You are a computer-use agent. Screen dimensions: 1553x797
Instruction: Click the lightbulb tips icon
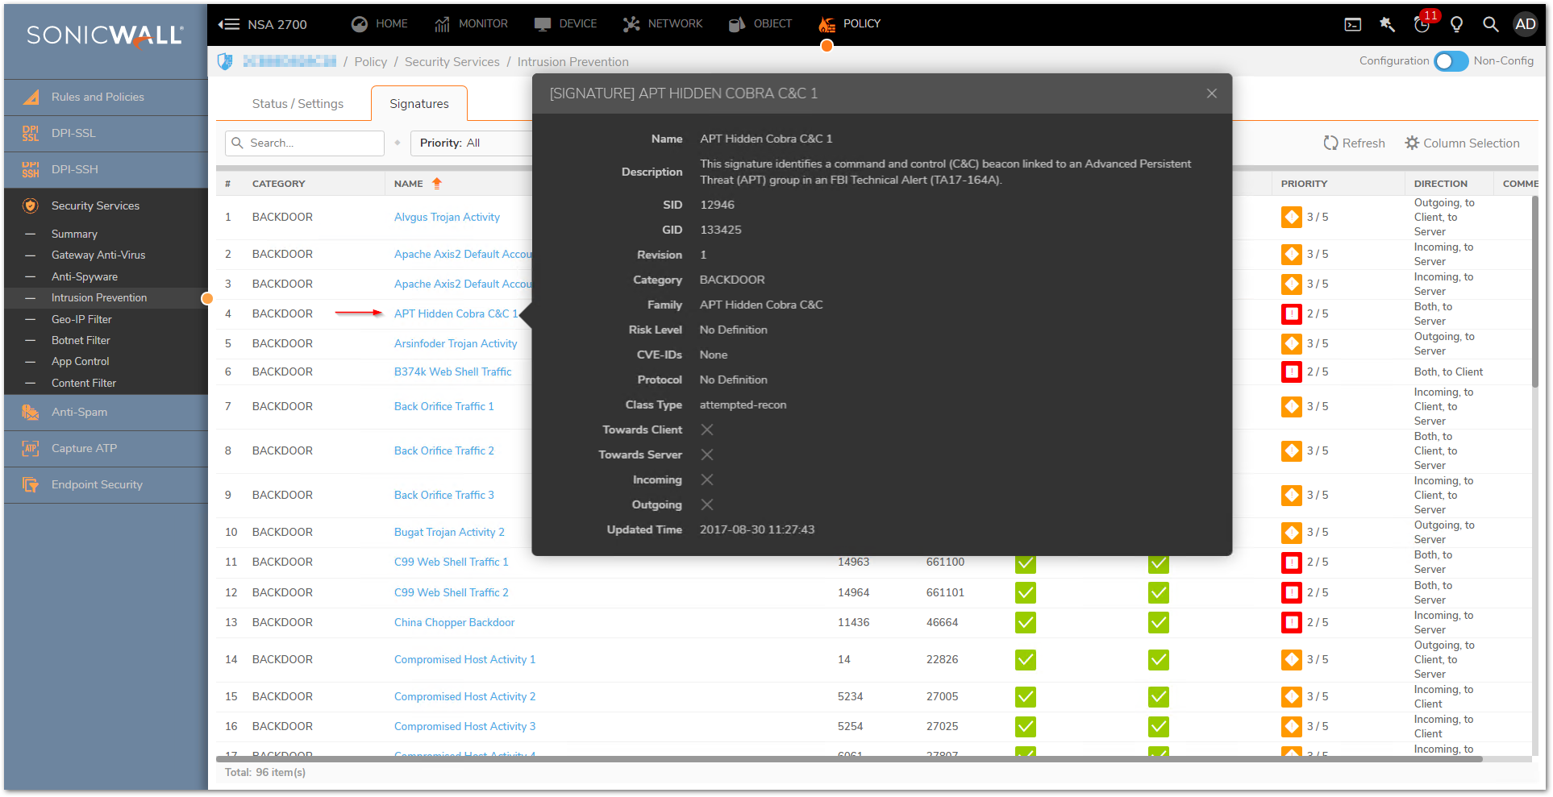pos(1456,24)
